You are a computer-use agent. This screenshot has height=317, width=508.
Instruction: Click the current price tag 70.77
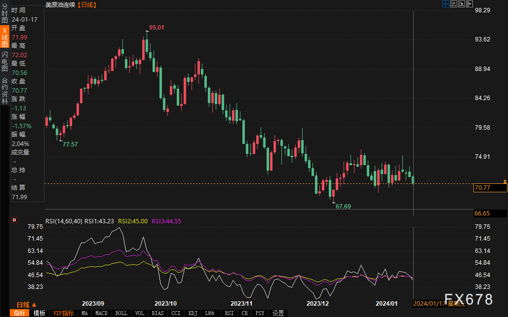click(490, 188)
